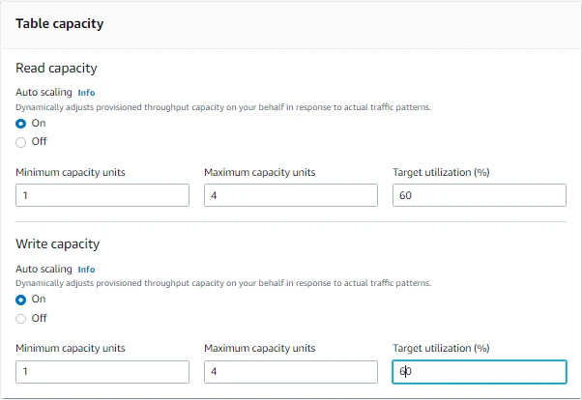This screenshot has width=582, height=400.
Task: Click the Read capacity section heading
Action: tap(56, 69)
